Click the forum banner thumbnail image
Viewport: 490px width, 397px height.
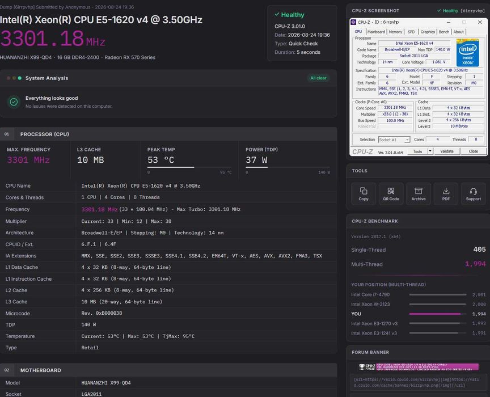click(419, 367)
